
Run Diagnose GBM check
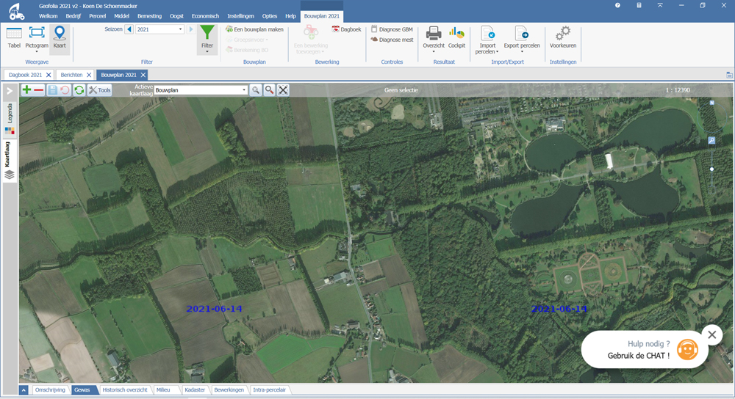(x=392, y=29)
